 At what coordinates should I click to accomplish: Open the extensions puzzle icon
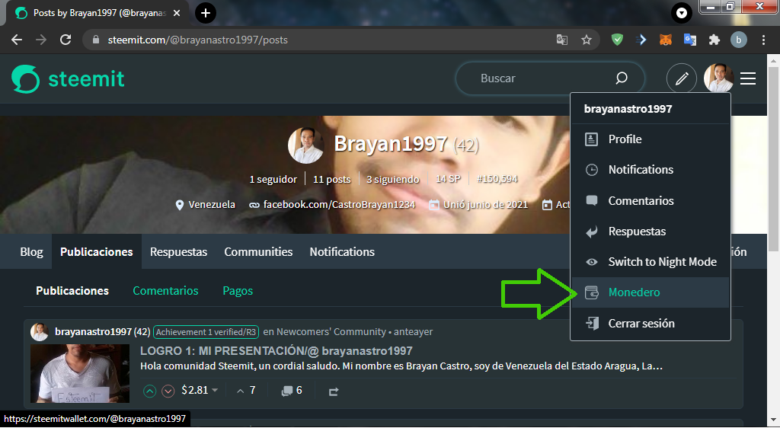point(714,40)
